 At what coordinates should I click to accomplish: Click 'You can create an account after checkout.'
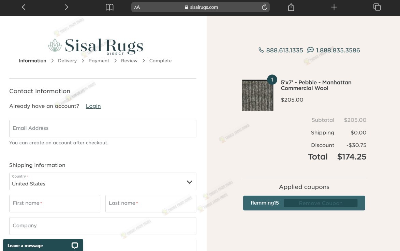click(59, 143)
